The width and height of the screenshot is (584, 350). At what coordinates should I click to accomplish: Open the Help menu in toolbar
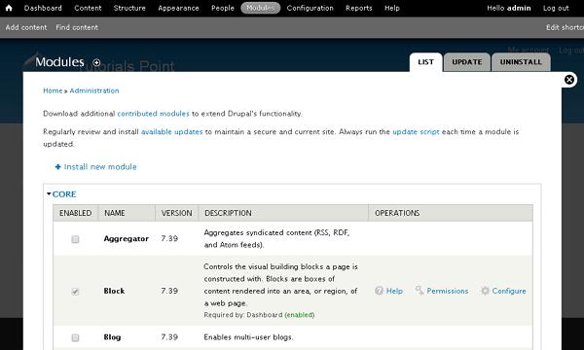coord(392,8)
